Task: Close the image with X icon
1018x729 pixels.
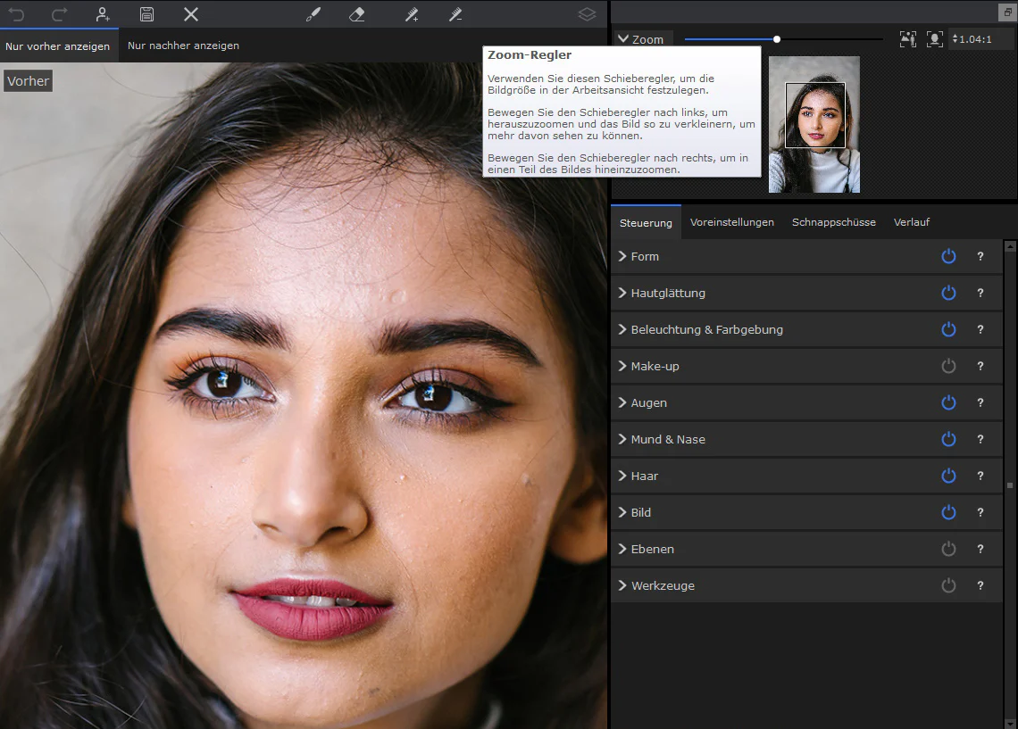Action: 191,14
